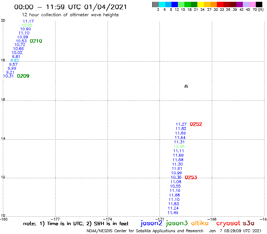Click the longitude axis label -177

coord(56,219)
